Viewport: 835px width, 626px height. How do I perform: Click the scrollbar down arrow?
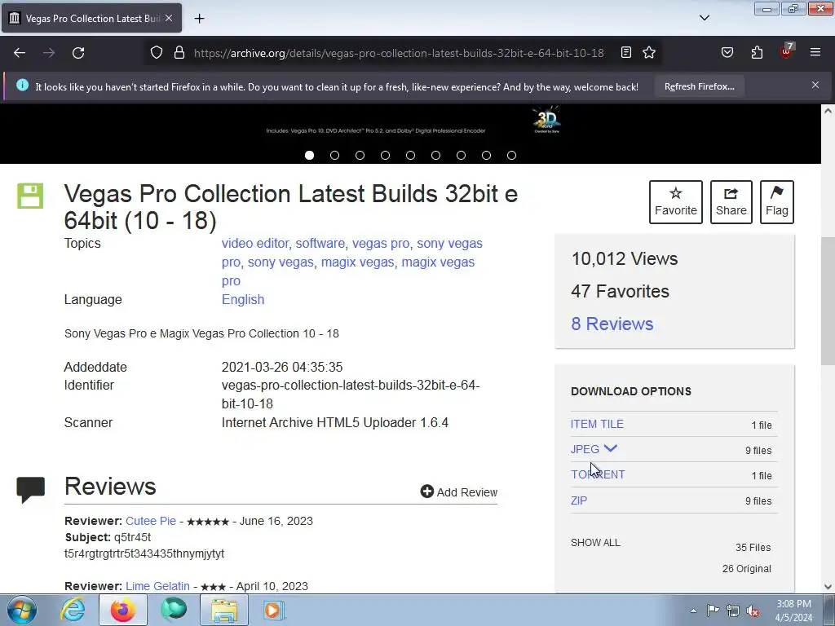[828, 587]
